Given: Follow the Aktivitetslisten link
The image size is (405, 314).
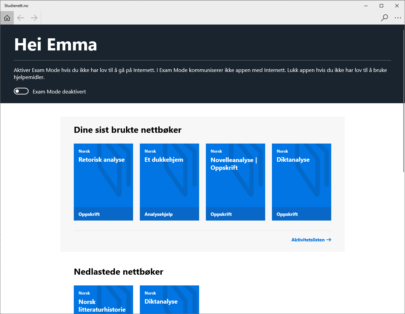Looking at the screenshot, I should [311, 240].
